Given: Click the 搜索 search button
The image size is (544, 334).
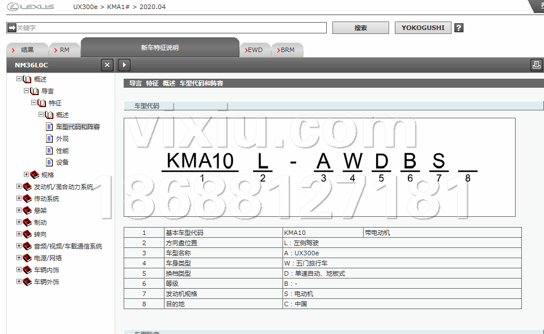Looking at the screenshot, I should 360,28.
